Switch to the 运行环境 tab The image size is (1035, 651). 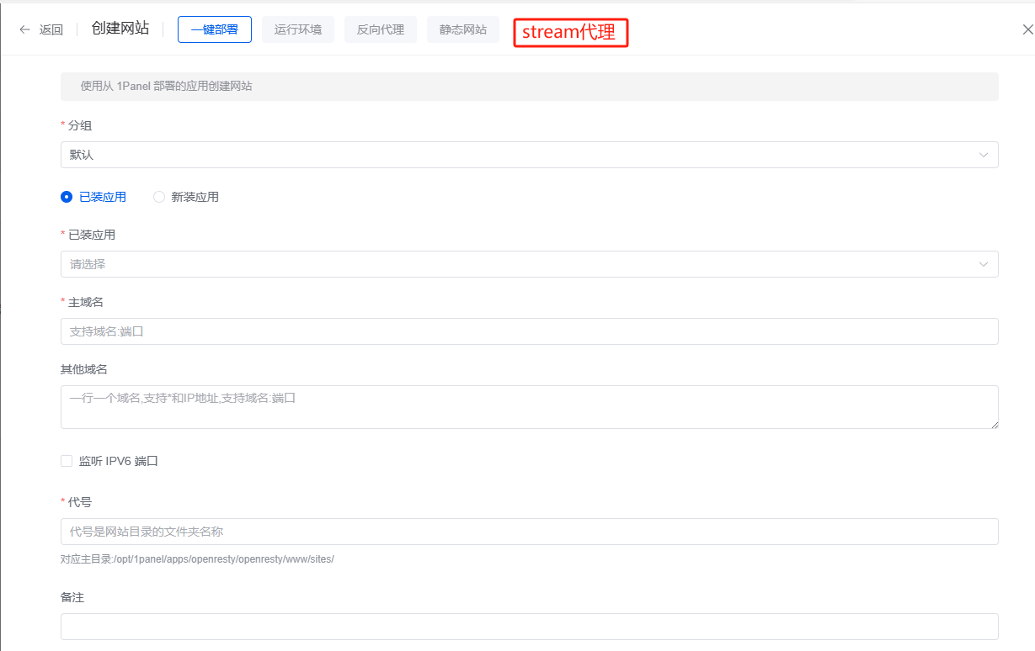(x=298, y=29)
